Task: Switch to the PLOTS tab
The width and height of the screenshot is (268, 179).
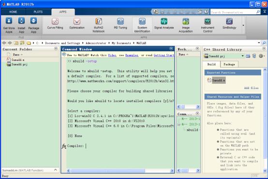Action: [38, 12]
